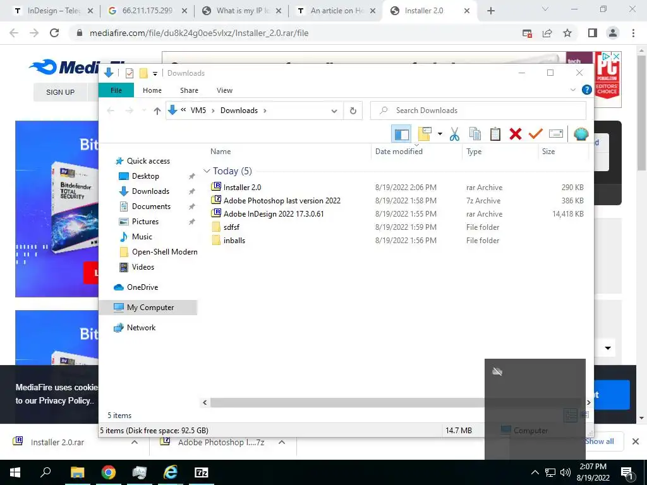Open the Customize Quick Access Toolbar dropdown
Viewport: 647px width, 485px height.
155,73
